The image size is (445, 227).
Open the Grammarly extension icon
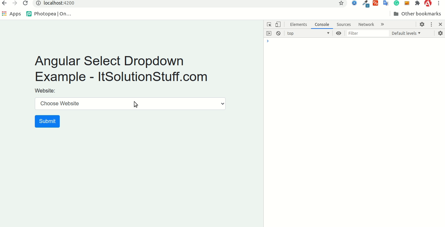(396, 3)
